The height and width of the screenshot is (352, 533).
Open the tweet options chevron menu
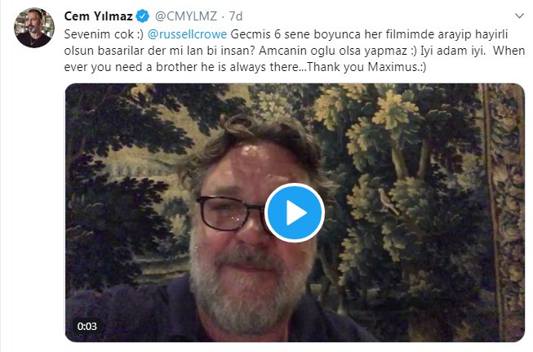[518, 16]
